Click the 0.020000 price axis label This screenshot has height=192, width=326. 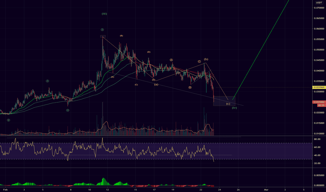(x=319, y=113)
